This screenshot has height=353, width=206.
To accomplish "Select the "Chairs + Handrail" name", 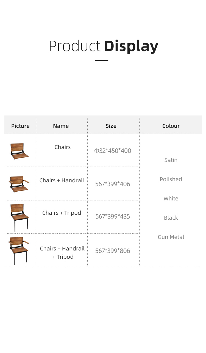I will pos(62,180).
